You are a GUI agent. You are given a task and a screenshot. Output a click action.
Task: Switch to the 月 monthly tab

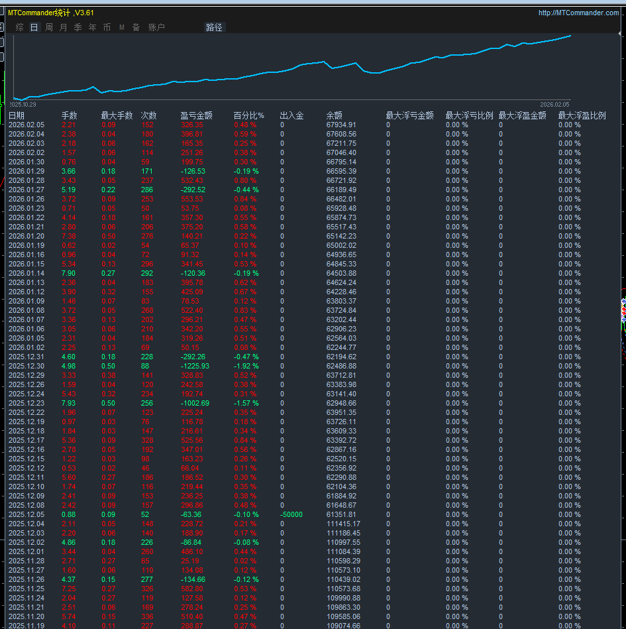[63, 27]
